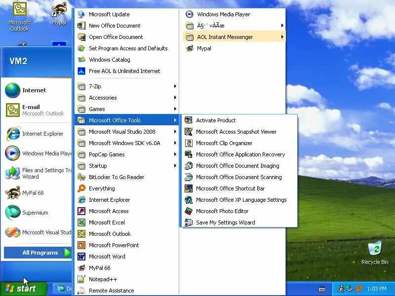The width and height of the screenshot is (395, 296).
Task: Click the Everything search program icon
Action: (x=81, y=188)
